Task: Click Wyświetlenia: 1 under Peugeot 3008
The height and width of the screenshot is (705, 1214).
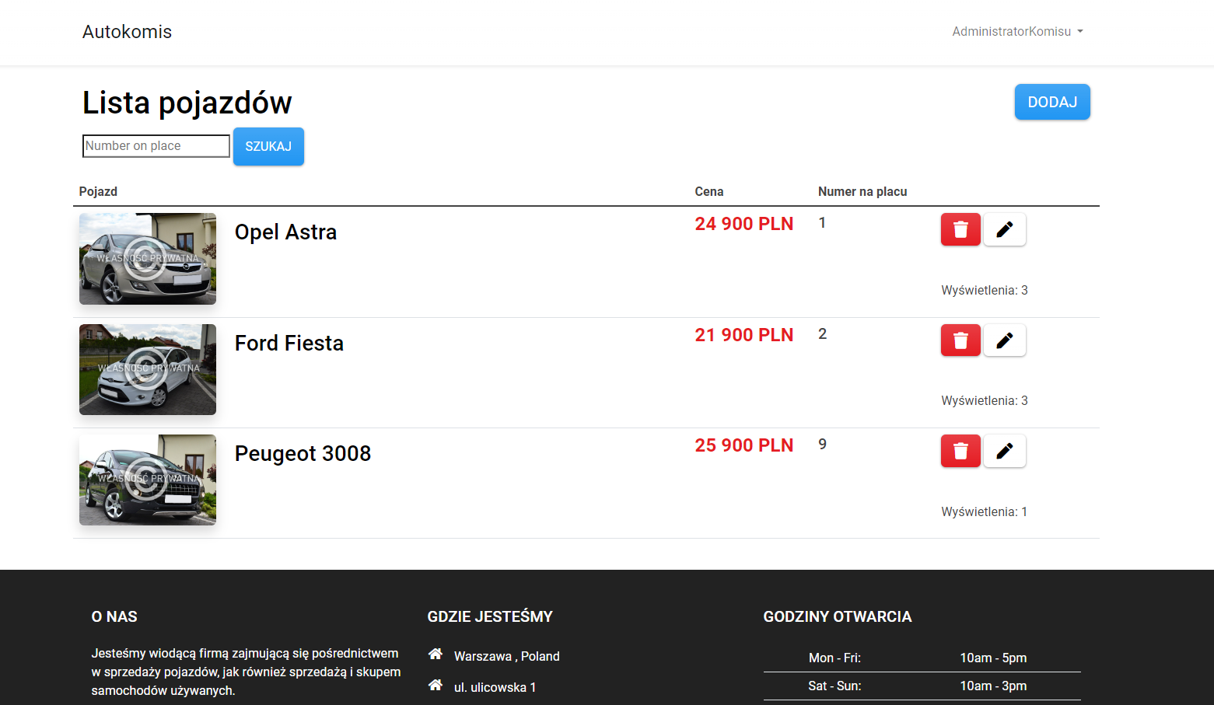Action: click(985, 511)
